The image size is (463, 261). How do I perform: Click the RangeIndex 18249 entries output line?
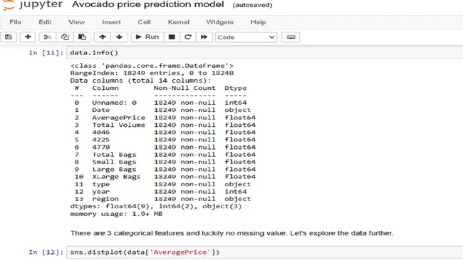click(152, 73)
